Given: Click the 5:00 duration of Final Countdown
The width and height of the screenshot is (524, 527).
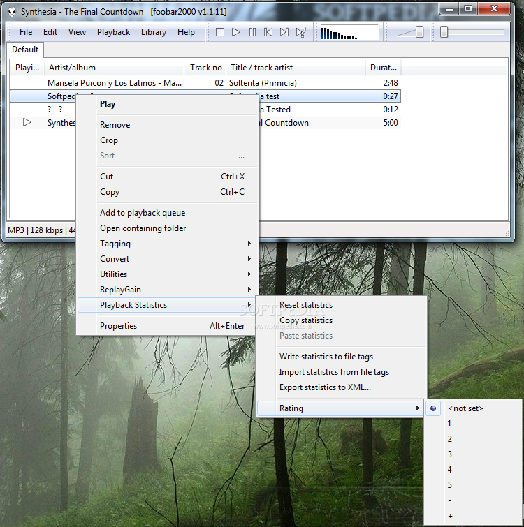Looking at the screenshot, I should click(391, 123).
